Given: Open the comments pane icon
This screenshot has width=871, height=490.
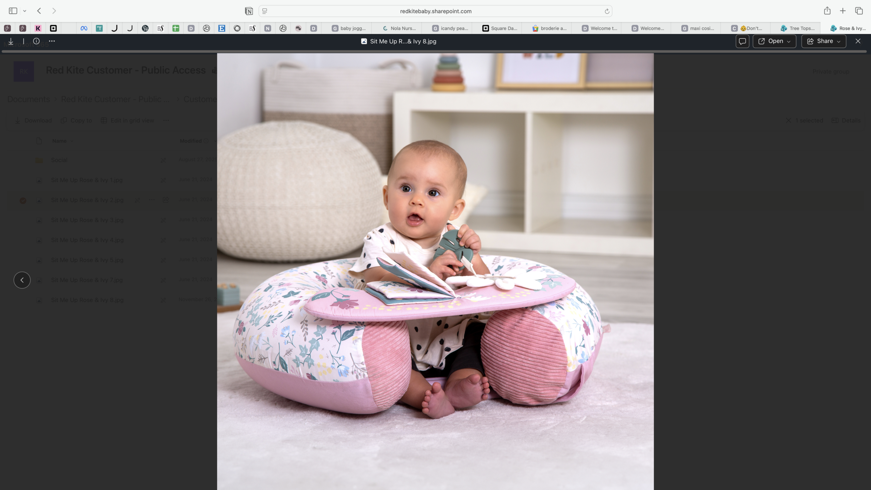Looking at the screenshot, I should [x=742, y=41].
